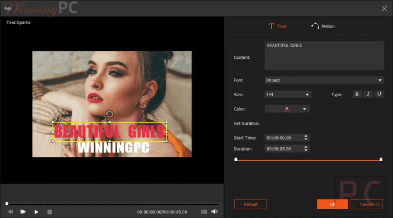Screen dimensions: 393x218
Task: Click into the Content text field
Action: 324,56
